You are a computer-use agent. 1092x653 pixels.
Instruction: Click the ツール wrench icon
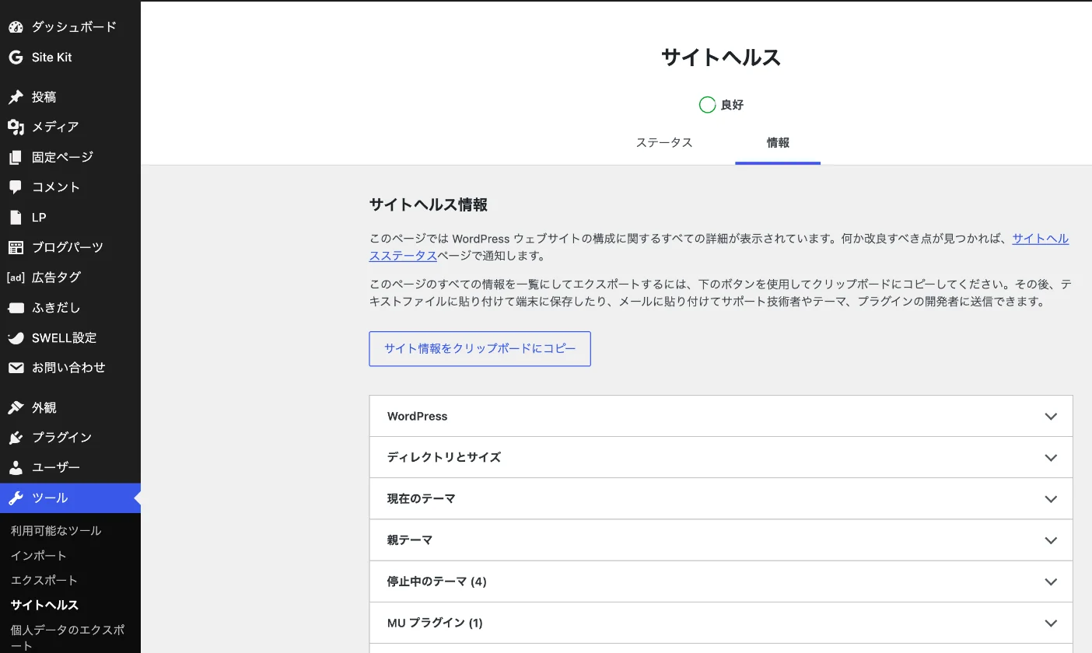pyautogui.click(x=16, y=498)
